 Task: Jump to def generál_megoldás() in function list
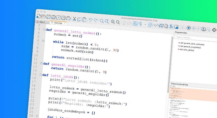pyautogui.click(x=190, y=47)
